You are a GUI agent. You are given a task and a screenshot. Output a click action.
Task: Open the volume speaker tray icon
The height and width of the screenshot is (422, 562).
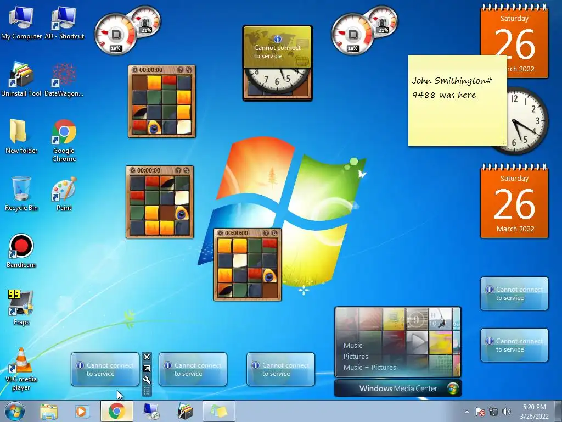click(x=507, y=412)
